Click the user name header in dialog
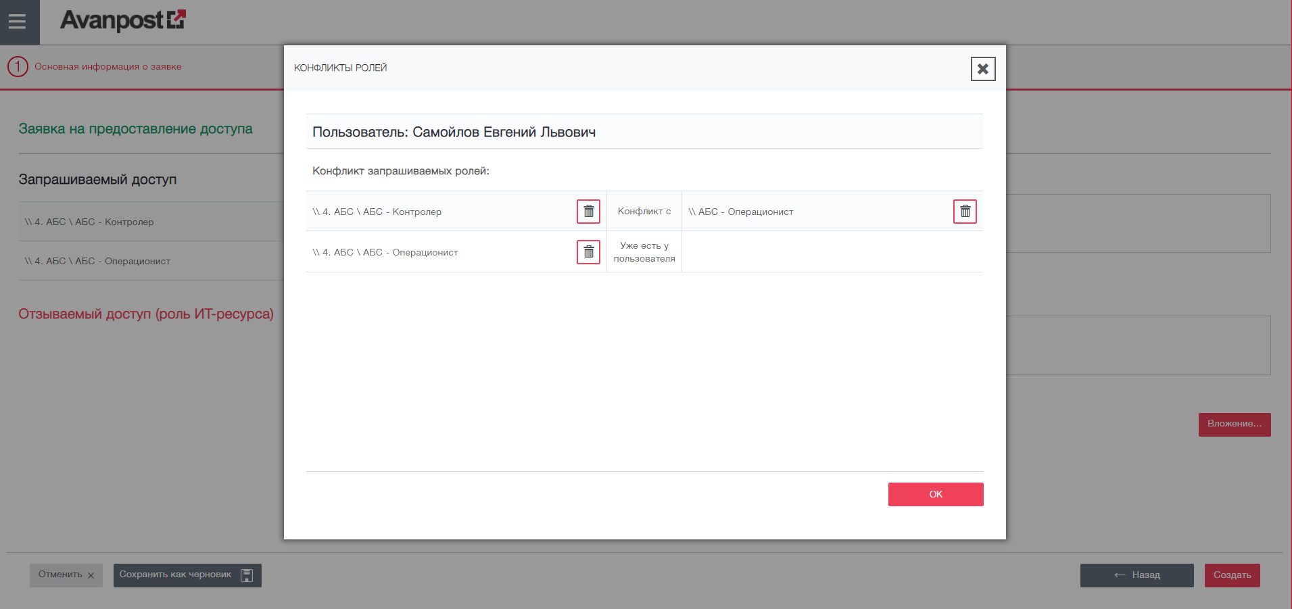This screenshot has height=609, width=1292. 454,132
